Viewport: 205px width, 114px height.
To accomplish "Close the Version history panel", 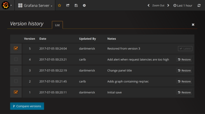I will point(193,25).
